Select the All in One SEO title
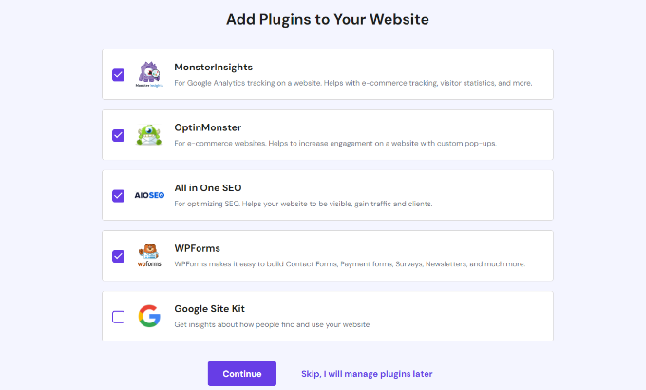Screen dimensions: 646x390 click(x=207, y=188)
